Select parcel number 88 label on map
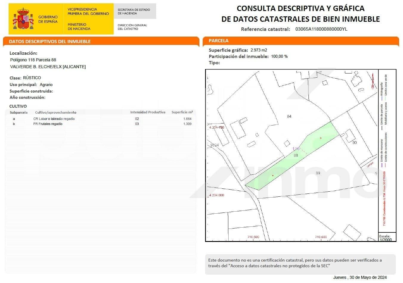Viewport: 403px width, 283px height. [x=296, y=155]
